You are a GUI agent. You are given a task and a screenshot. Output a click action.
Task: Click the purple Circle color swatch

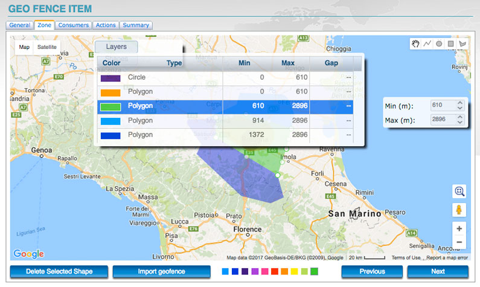110,78
